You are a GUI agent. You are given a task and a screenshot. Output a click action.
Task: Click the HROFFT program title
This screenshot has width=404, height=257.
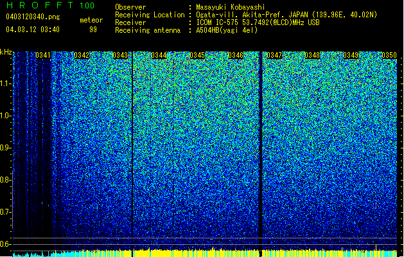[x=39, y=5]
